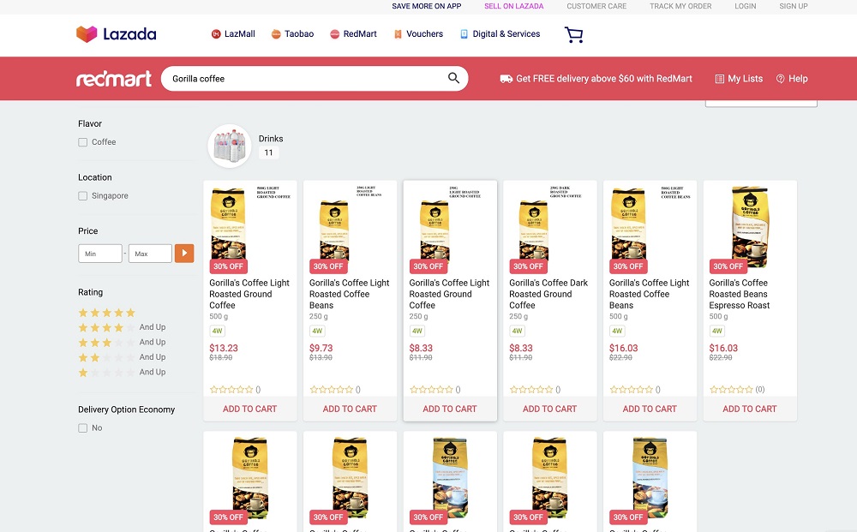The width and height of the screenshot is (857, 532).
Task: Add Espresso Roast beans to cart
Action: [x=750, y=409]
